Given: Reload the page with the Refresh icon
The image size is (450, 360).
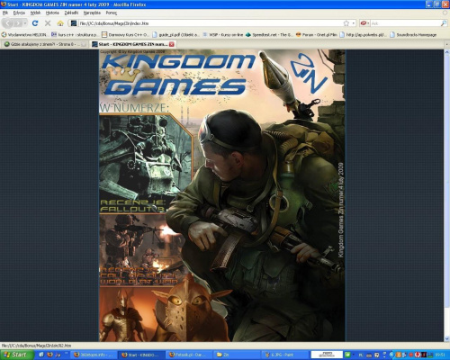Looking at the screenshot, I should click(x=35, y=23).
